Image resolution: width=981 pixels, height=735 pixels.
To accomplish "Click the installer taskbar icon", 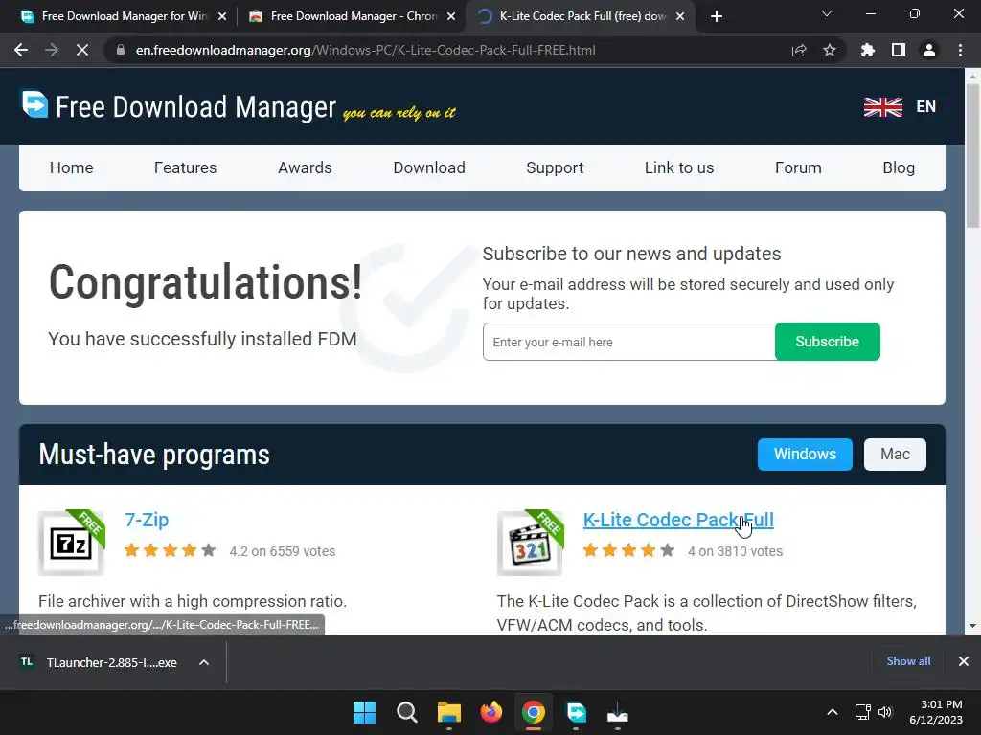I will point(618,712).
